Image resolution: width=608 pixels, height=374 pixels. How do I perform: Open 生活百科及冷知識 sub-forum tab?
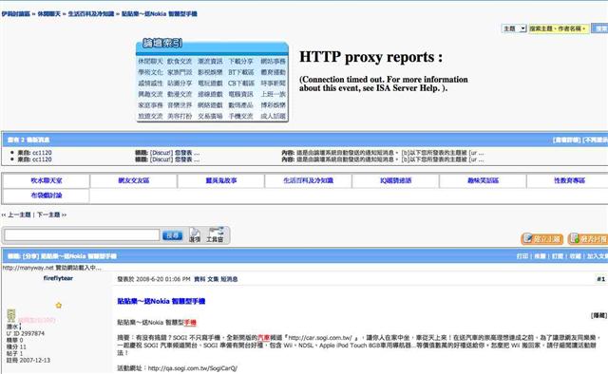pos(308,180)
